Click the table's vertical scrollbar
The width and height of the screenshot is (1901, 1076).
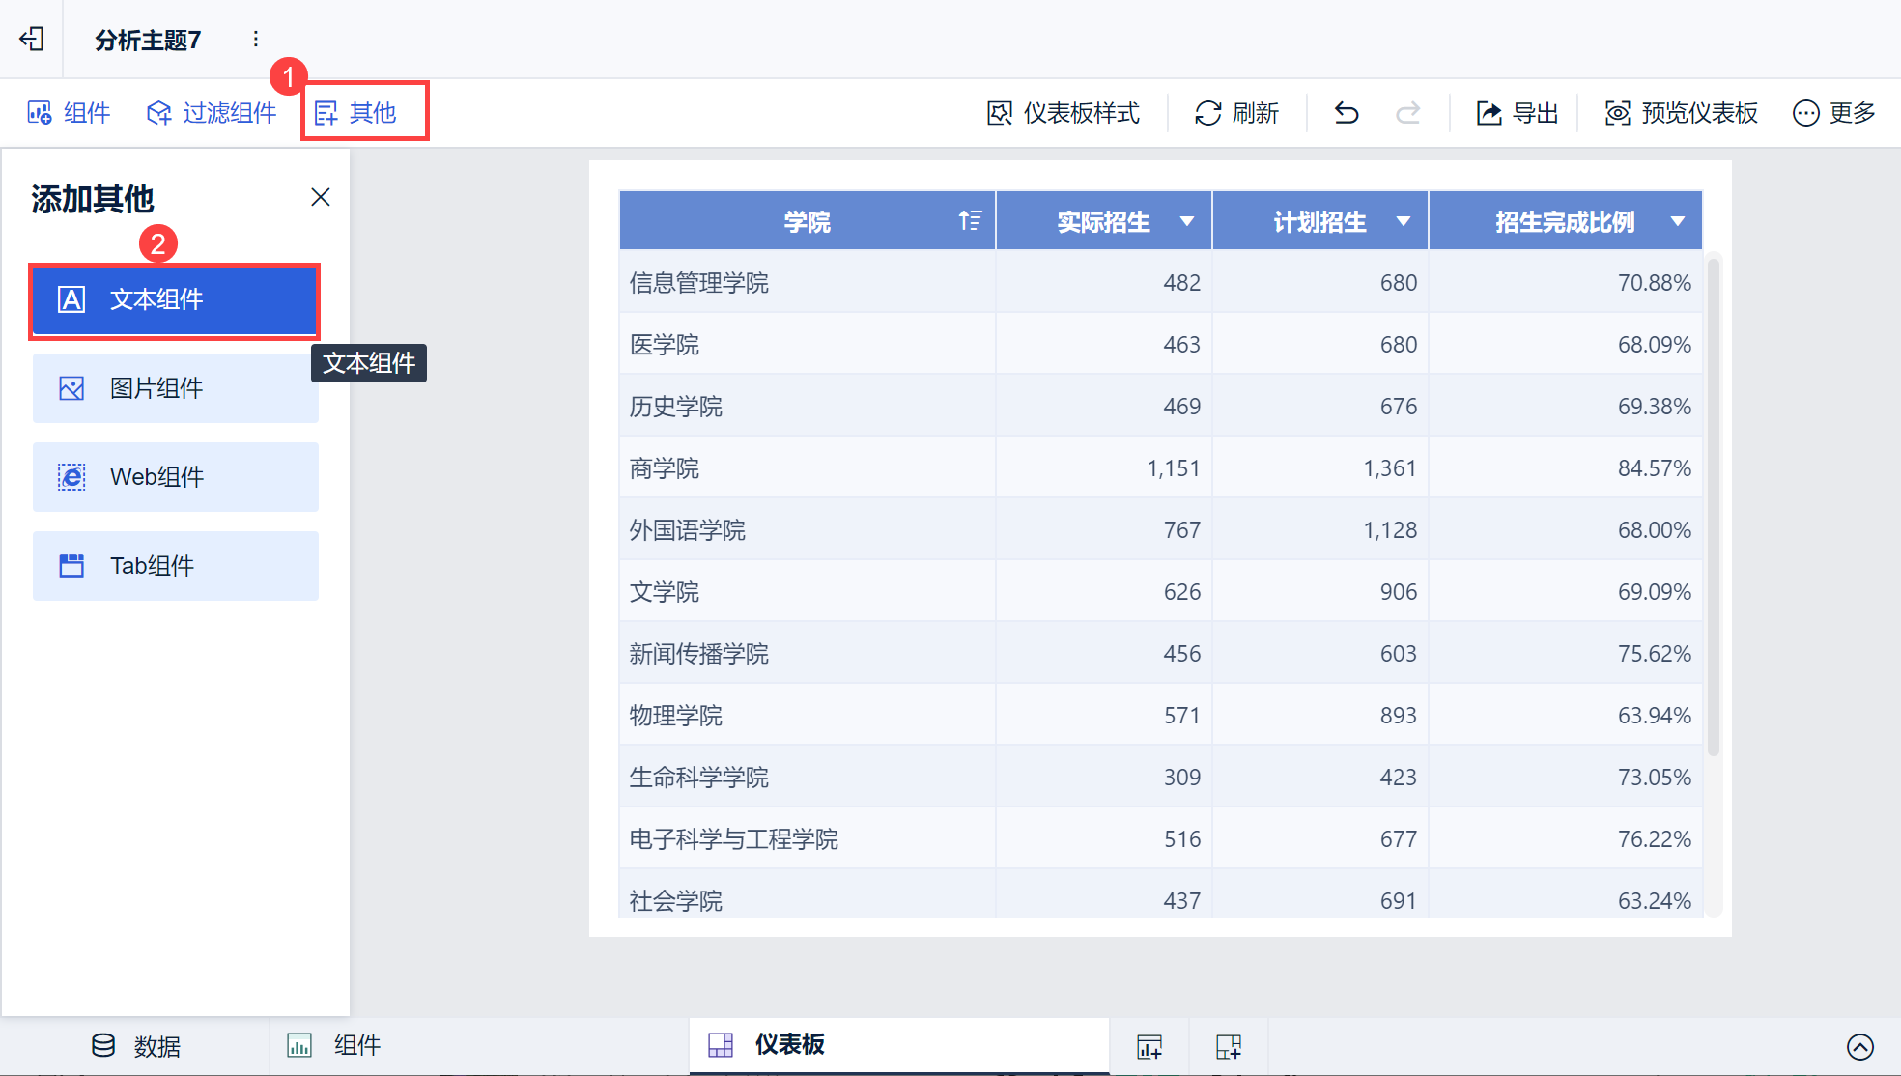[x=1714, y=507]
